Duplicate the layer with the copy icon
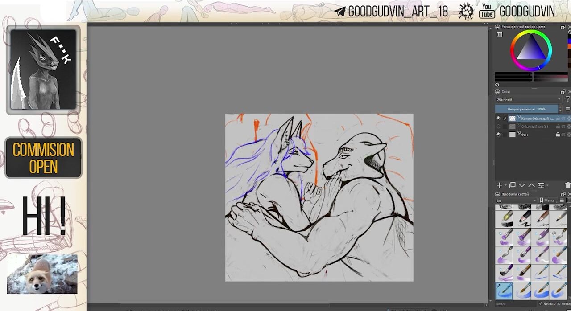The image size is (571, 311). click(512, 185)
